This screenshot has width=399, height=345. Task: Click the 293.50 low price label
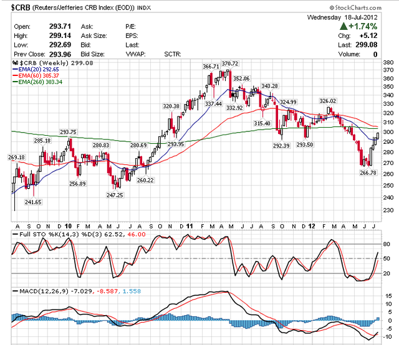[305, 144]
